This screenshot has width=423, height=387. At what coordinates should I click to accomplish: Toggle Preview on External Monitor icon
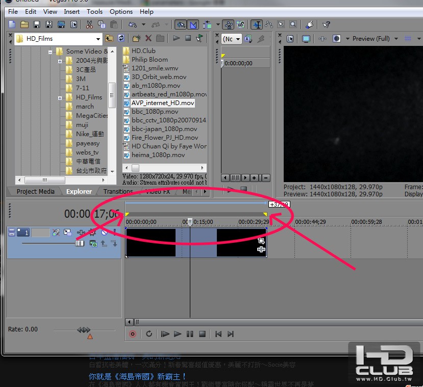(x=306, y=39)
